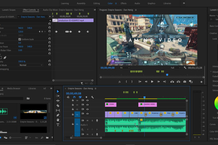Click the Opacity value 100.0 %
This screenshot has height=145, width=218.
pos(22,61)
